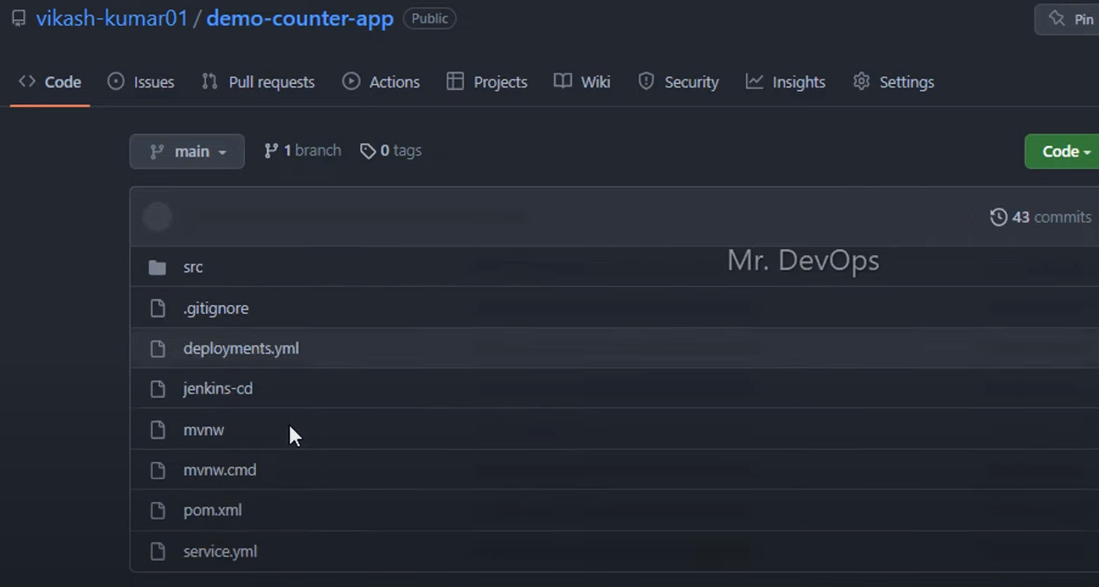Click the file icon beside mvnw.cmd

click(x=157, y=470)
